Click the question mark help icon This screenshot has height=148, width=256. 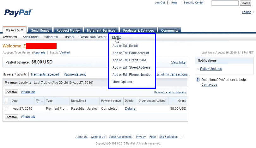point(198,80)
